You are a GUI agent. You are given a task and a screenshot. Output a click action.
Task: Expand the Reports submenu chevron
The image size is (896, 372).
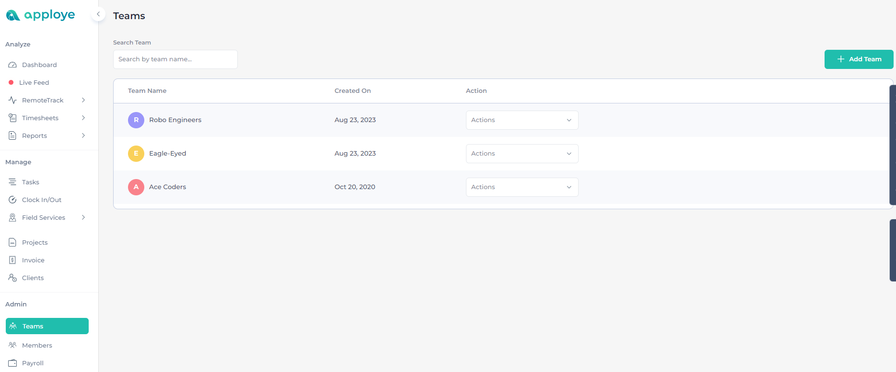point(83,135)
